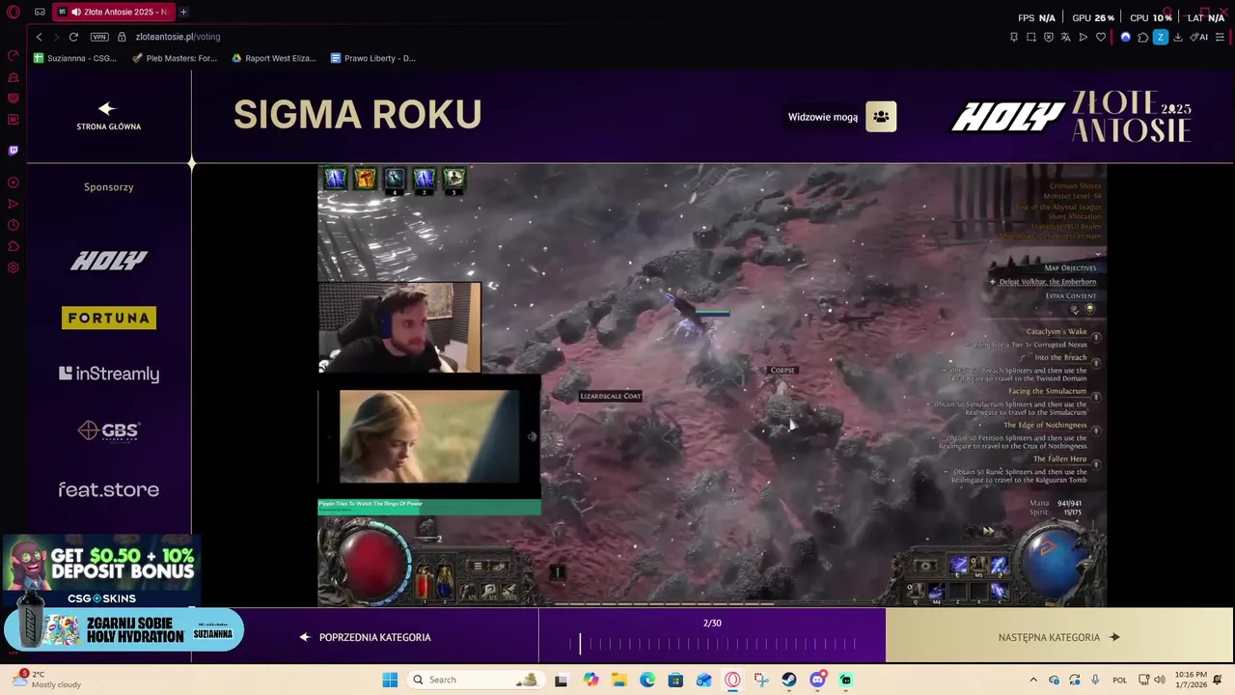Open My Flow arrow icon in sidebar
This screenshot has height=695, width=1235.
pyautogui.click(x=14, y=204)
